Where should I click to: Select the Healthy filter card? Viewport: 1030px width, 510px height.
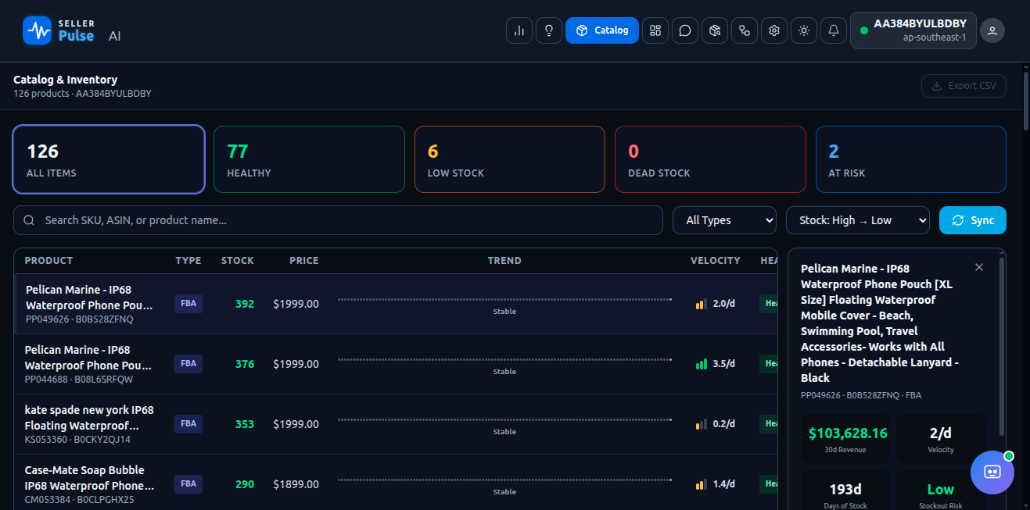309,159
